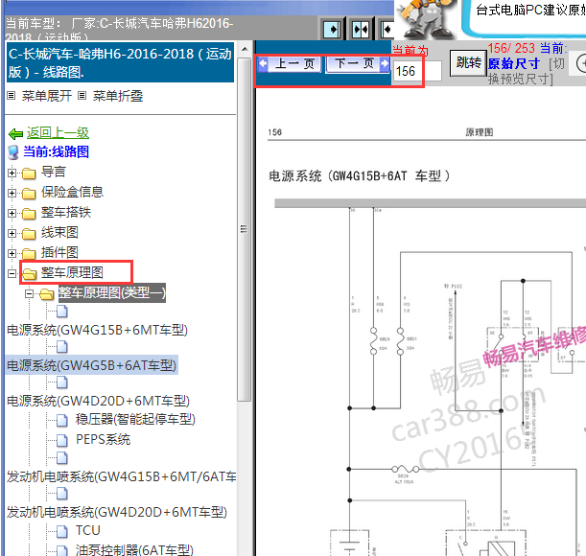Click the 156/ 253 page counter text
The height and width of the screenshot is (556, 586).
pyautogui.click(x=511, y=48)
